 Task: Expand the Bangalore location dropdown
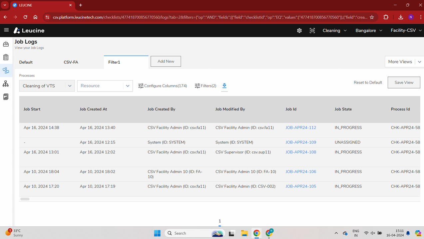pos(369,30)
